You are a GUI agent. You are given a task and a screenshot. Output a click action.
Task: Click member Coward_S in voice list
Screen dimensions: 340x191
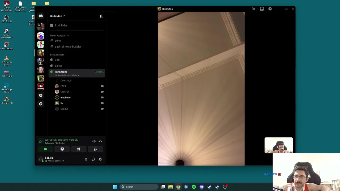(66, 80)
